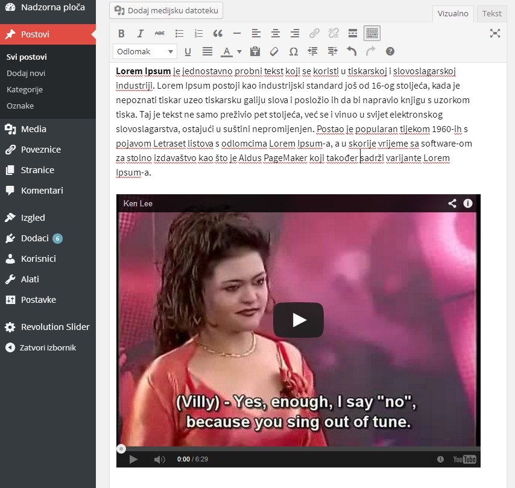
Task: Decrease the paragraph indent
Action: (x=312, y=52)
